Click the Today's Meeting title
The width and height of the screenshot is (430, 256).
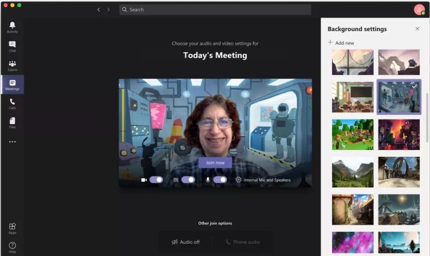point(215,55)
